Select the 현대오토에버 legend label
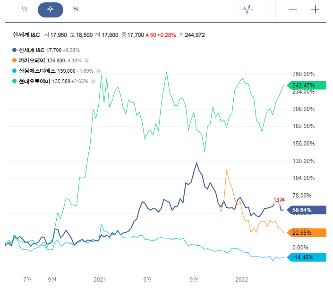This screenshot has width=333, height=292. (x=34, y=81)
